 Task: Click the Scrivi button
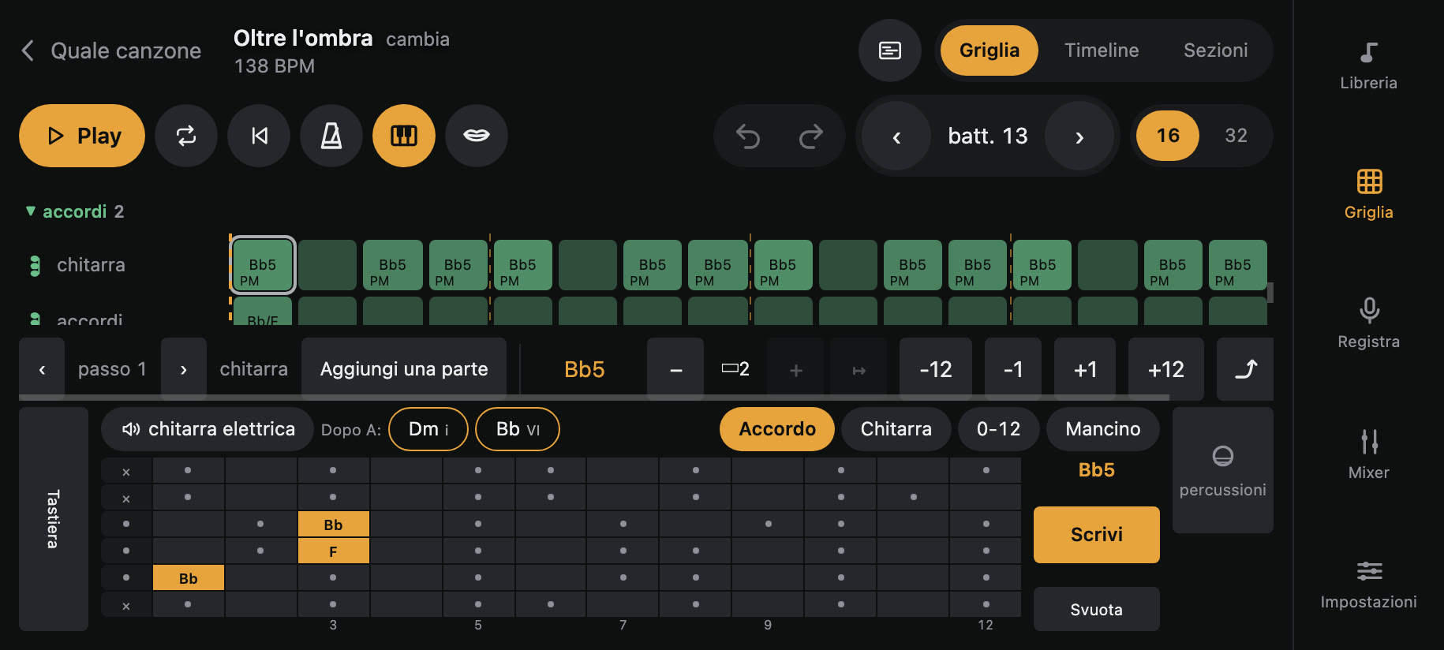(1097, 535)
